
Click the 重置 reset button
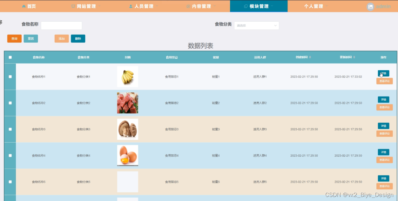31,39
